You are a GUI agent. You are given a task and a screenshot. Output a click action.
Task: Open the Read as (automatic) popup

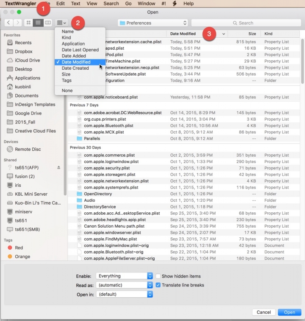pyautogui.click(x=125, y=285)
